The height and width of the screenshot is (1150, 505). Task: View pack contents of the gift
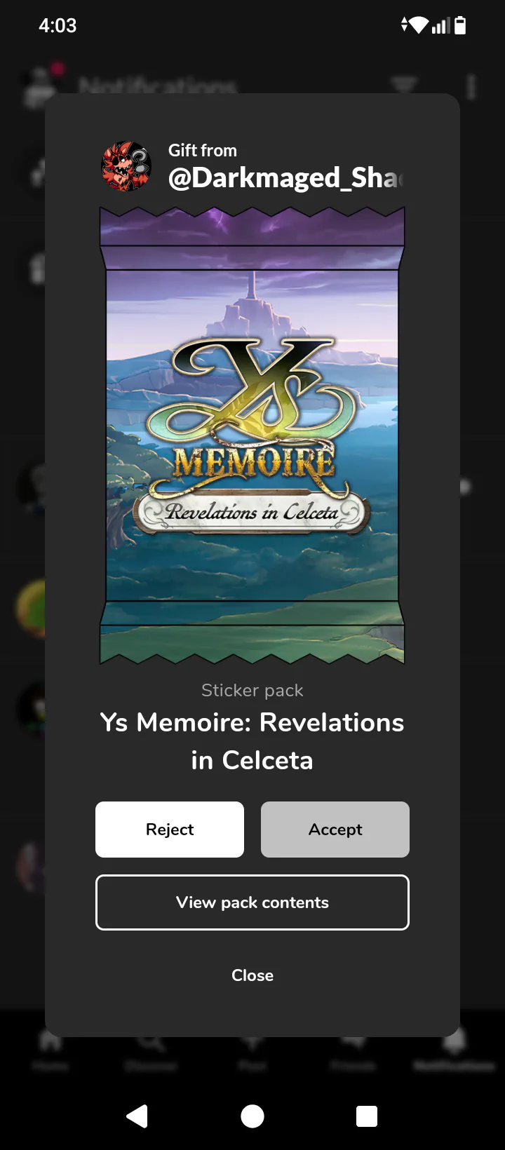click(x=252, y=902)
